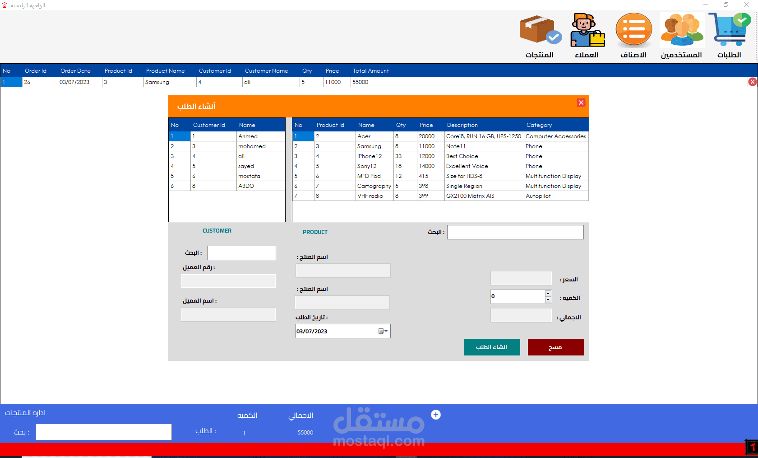The height and width of the screenshot is (458, 758).
Task: Focus the product search field in dialog
Action: pos(515,232)
